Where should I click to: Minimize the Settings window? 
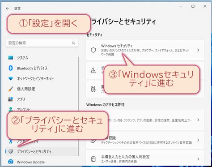click(181, 6)
